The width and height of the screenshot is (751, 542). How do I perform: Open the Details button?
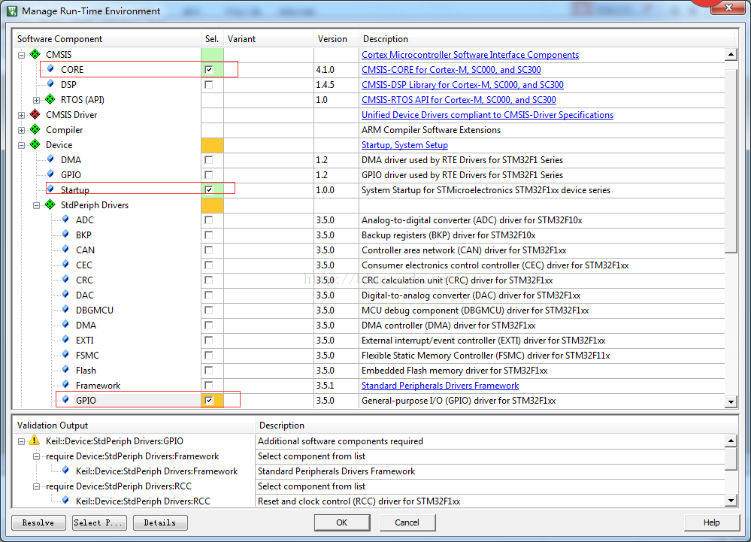tap(160, 522)
